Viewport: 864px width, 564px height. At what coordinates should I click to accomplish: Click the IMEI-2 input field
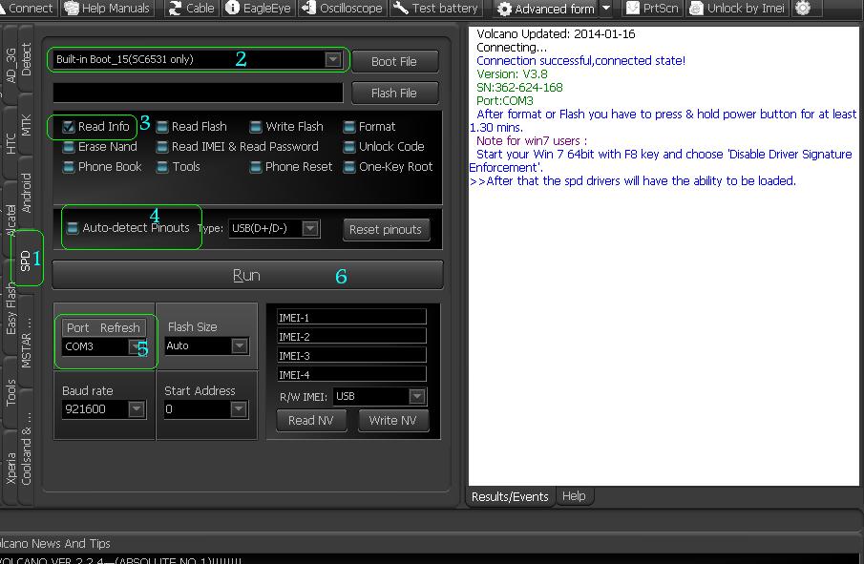point(351,336)
